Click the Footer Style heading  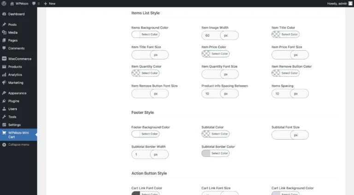pyautogui.click(x=142, y=112)
